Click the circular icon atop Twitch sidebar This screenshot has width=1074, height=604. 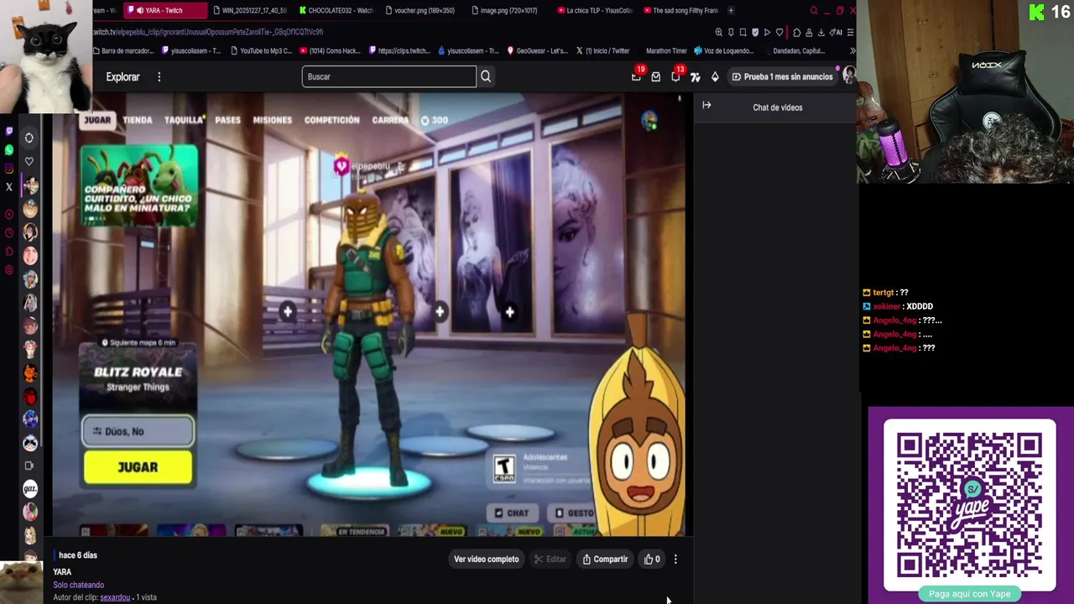click(29, 138)
